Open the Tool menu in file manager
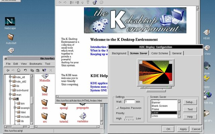This screenshot has height=134, width=215. (x=48, y=64)
